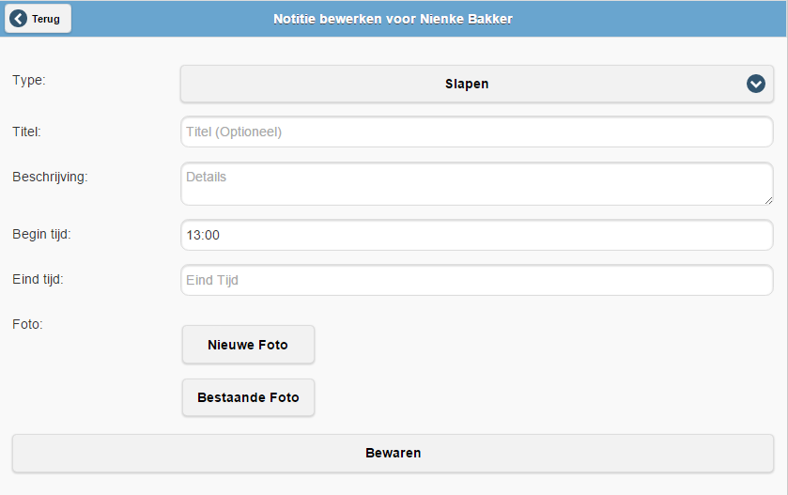Open the Slapen type dropdown
The height and width of the screenshot is (495, 788).
click(x=467, y=84)
